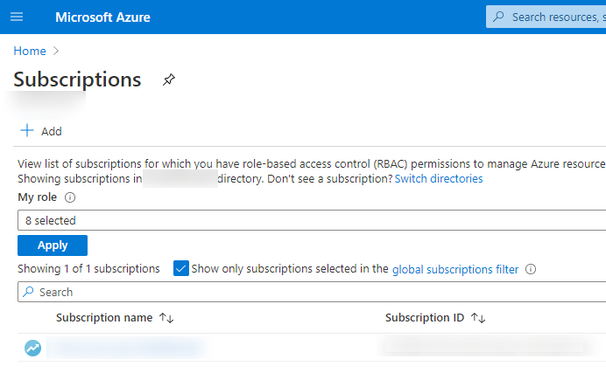The height and width of the screenshot is (380, 606).
Task: Pin the Subscriptions blade to dashboard
Action: (168, 79)
